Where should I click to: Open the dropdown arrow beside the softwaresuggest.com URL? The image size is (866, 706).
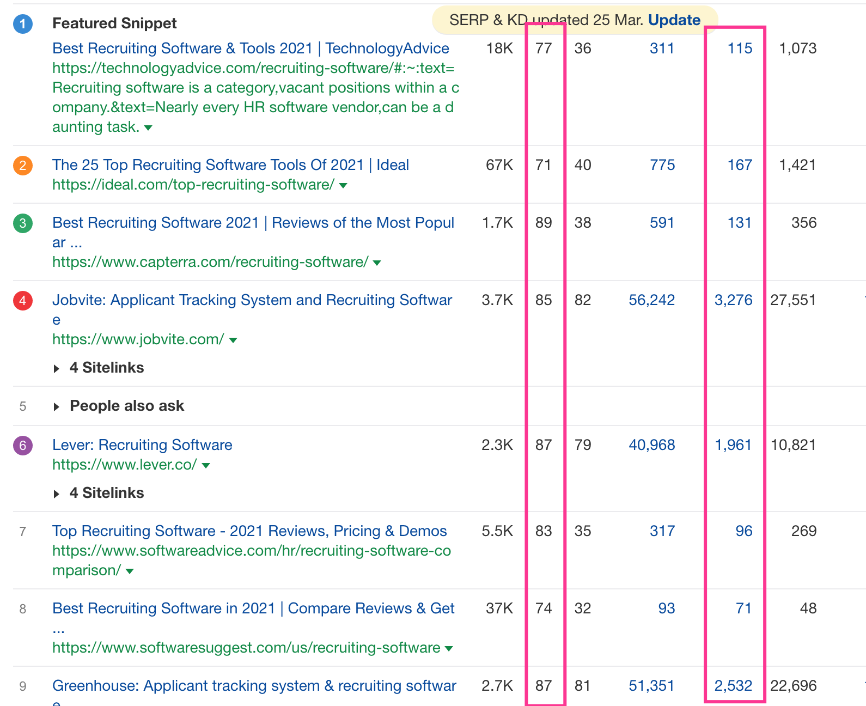pyautogui.click(x=449, y=649)
